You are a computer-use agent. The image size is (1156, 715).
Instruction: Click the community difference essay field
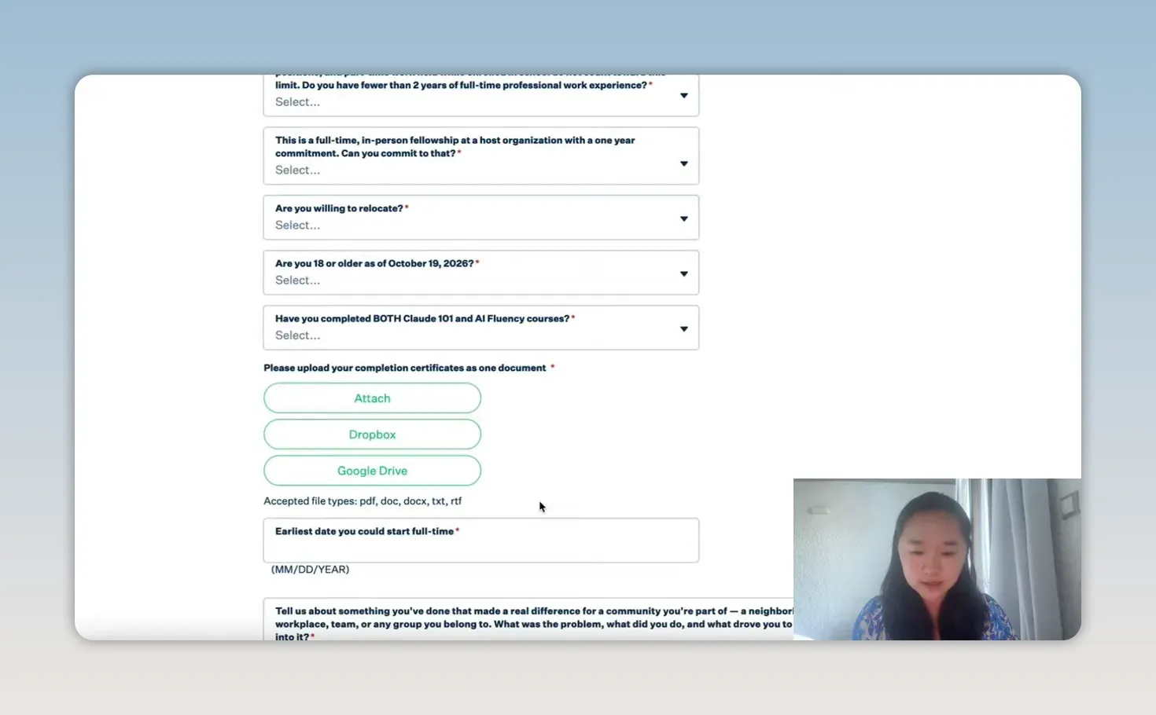pos(528,620)
